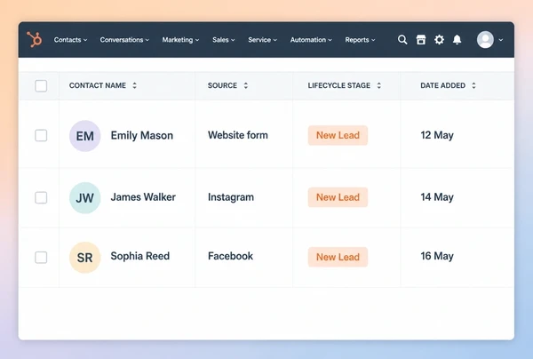Open account dropdown chevron beside avatar

pyautogui.click(x=501, y=40)
